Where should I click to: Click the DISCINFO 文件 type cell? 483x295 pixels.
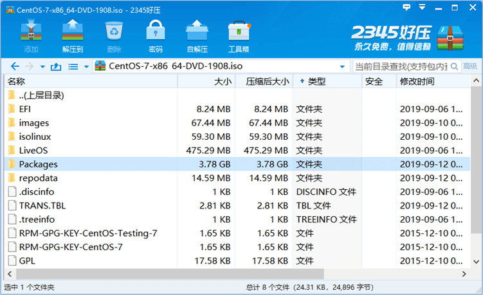[x=326, y=192]
